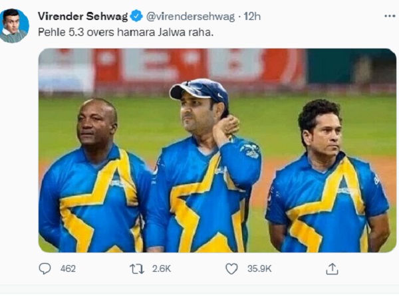Open the attached cricket photo
Screen dimensions: 399x299
coord(217,151)
